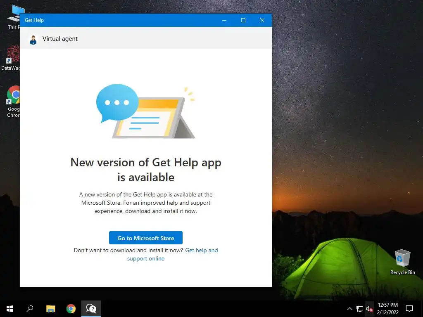Image resolution: width=423 pixels, height=317 pixels.
Task: Click the Virtual agent avatar icon
Action: pyautogui.click(x=33, y=40)
